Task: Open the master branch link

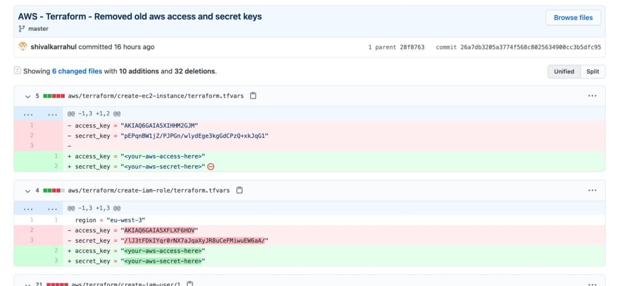Action: [x=38, y=29]
